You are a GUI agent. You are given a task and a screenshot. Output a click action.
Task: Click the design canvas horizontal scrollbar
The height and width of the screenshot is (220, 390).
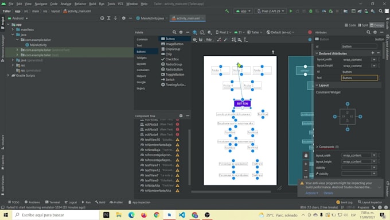point(231,192)
